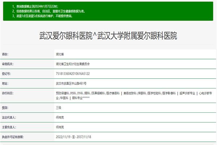The width and height of the screenshot is (217, 145).
Task: Select the notice about 凌晨1点至凌晨5点系统进行维护
Action: (42, 16)
